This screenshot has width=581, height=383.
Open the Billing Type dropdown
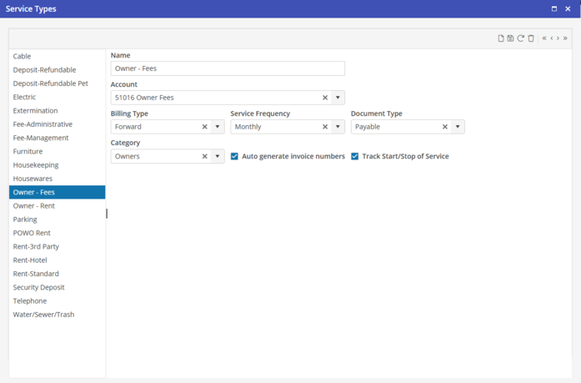pyautogui.click(x=218, y=127)
